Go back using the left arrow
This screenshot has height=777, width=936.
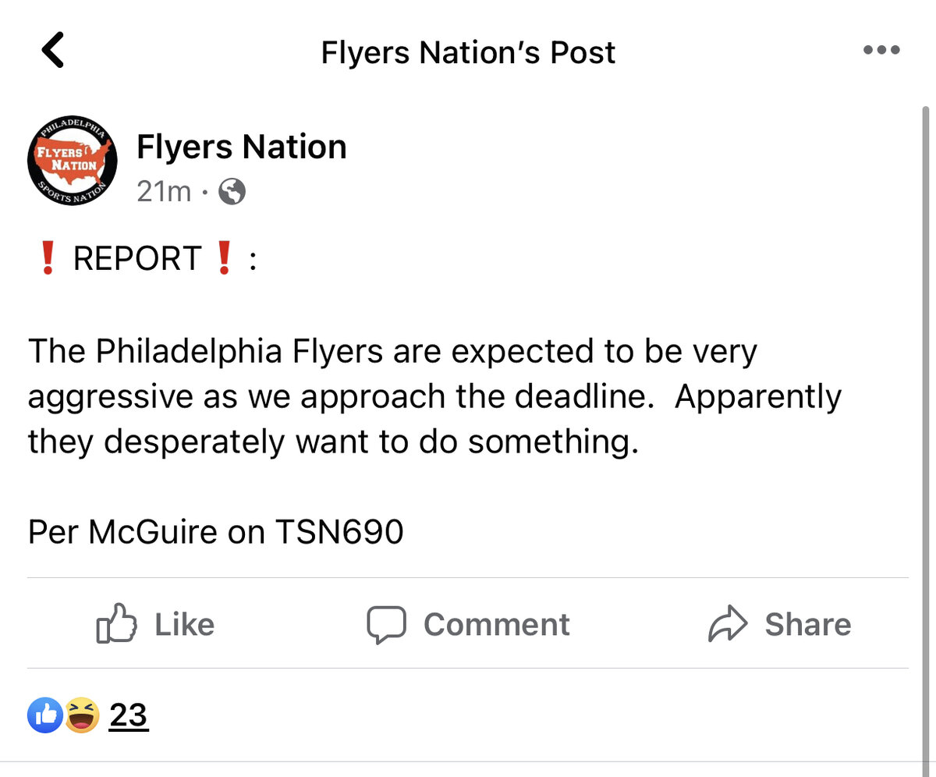click(x=53, y=50)
